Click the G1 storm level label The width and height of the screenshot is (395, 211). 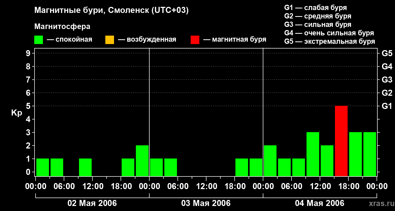[387, 106]
